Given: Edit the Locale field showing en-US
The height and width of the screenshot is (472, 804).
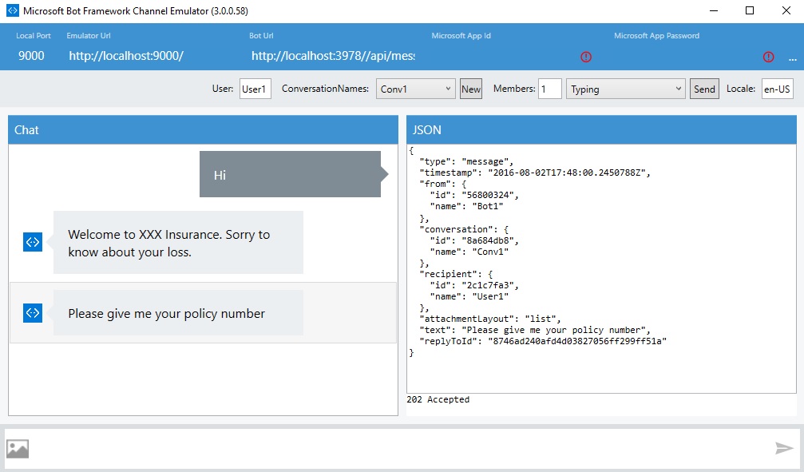Looking at the screenshot, I should tap(778, 89).
